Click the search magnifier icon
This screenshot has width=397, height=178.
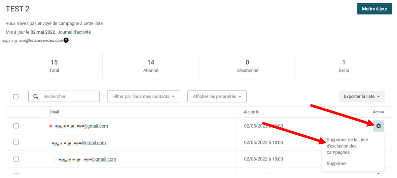pos(36,96)
